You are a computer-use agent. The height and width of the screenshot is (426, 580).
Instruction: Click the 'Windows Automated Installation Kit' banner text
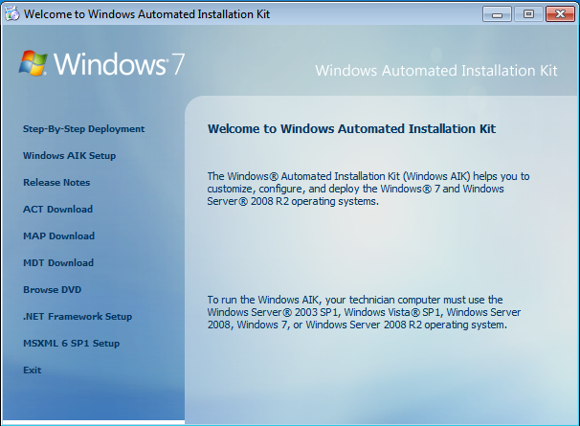436,71
